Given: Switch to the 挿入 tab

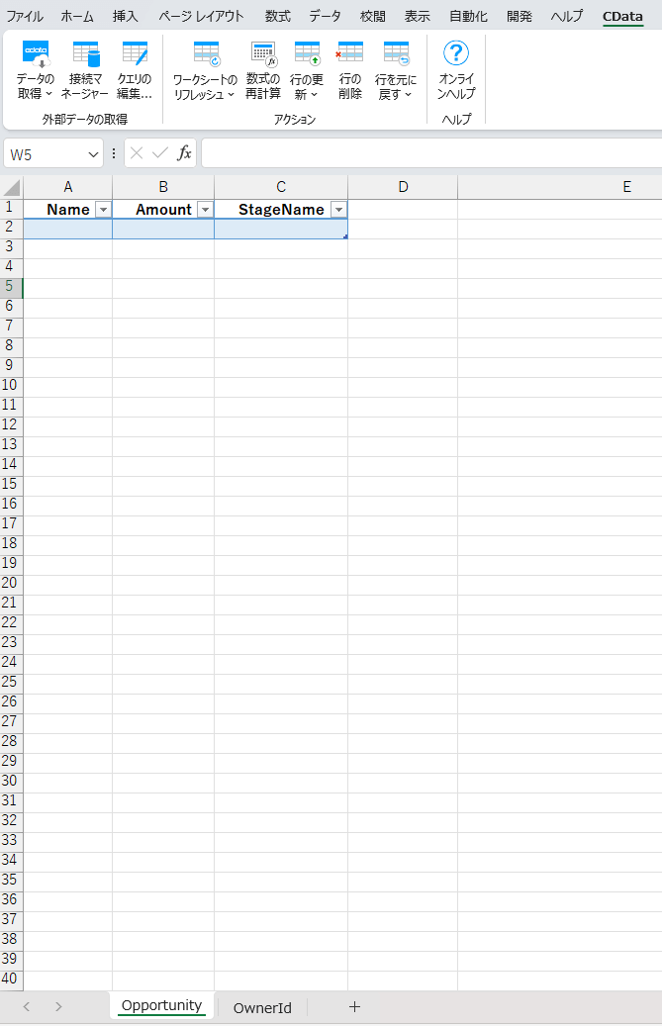Looking at the screenshot, I should [126, 17].
